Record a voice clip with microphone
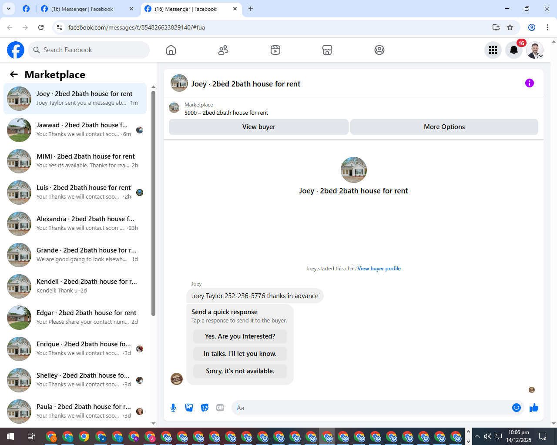The image size is (557, 445). [x=173, y=408]
